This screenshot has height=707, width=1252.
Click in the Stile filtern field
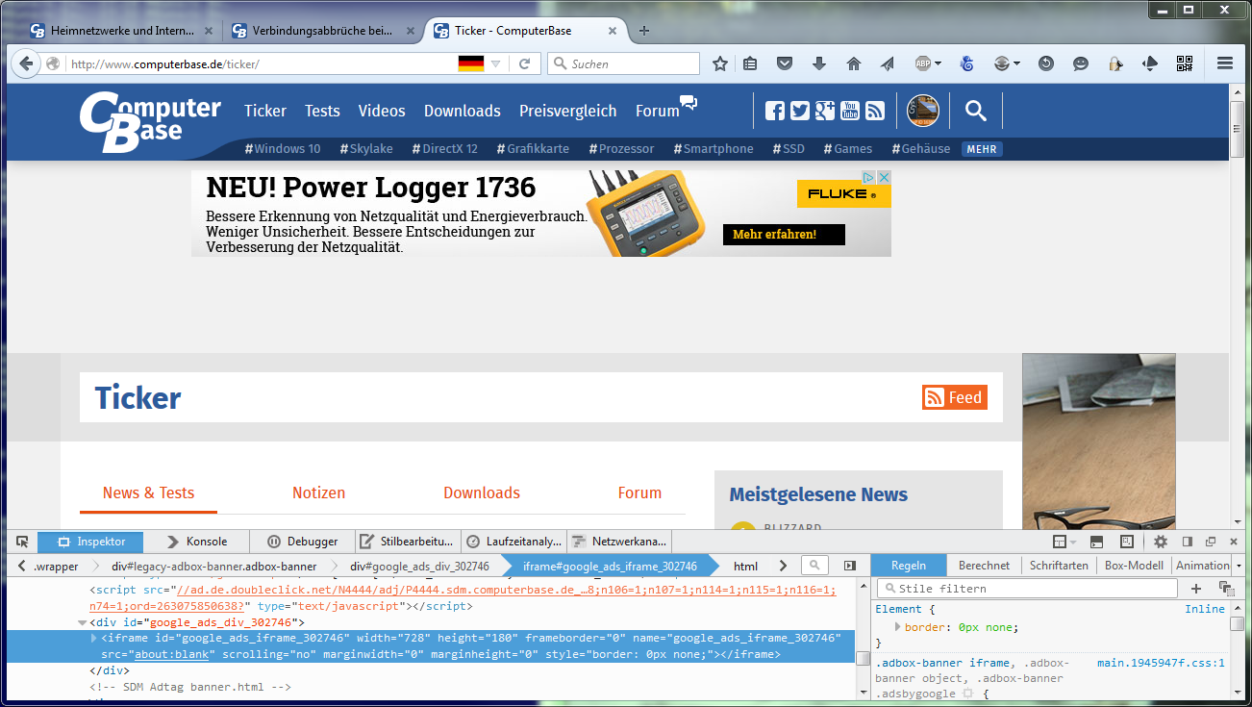pos(1027,589)
